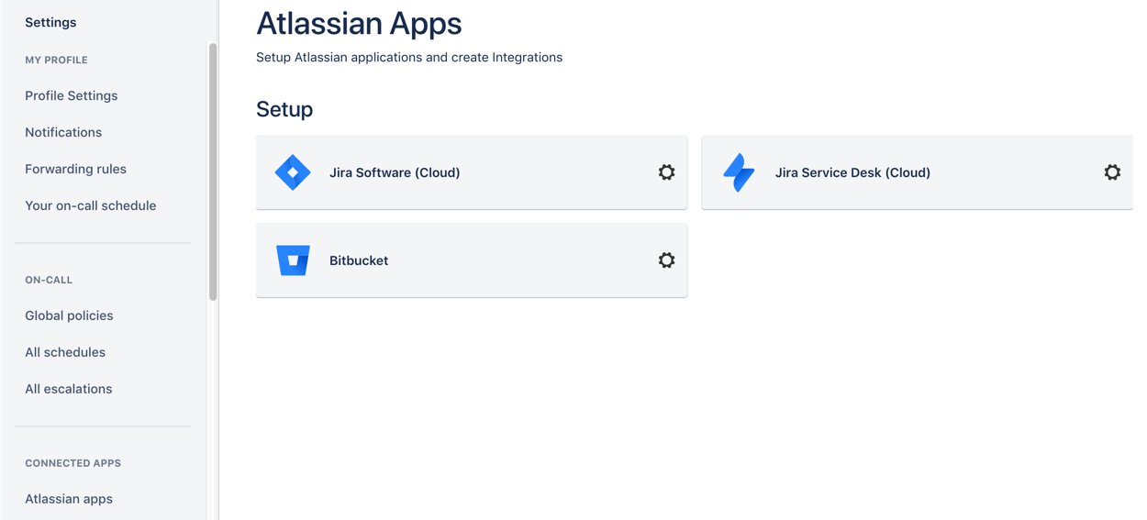Click the Bitbucket bucket logo icon

click(293, 260)
